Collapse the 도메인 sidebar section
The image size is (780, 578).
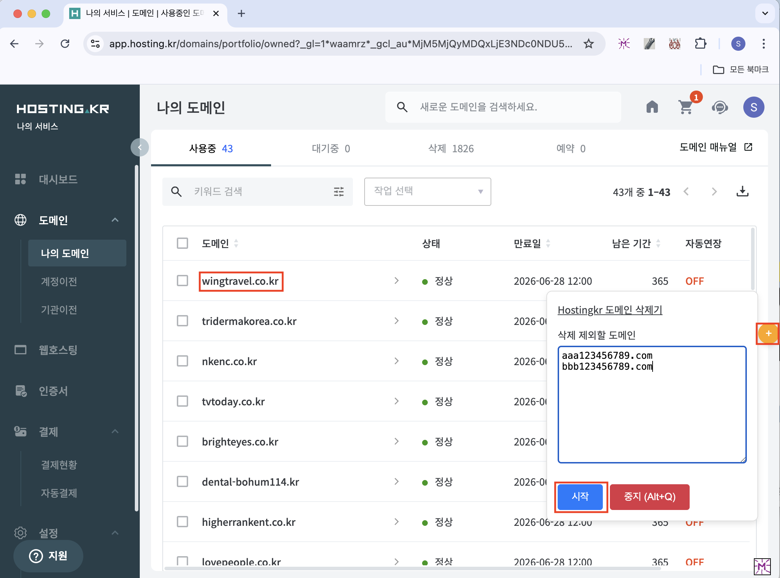point(115,220)
